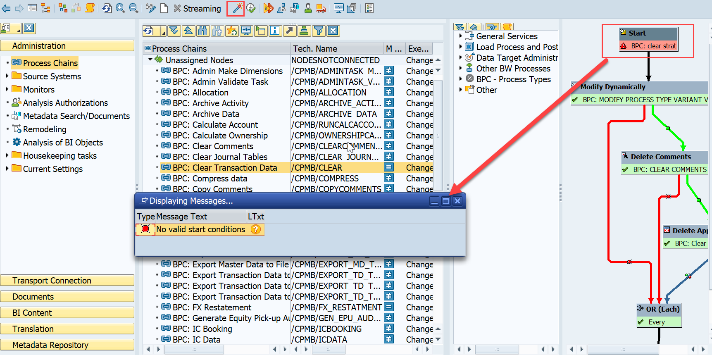The height and width of the screenshot is (355, 712).
Task: Collapse the Unassigned Nodes tree node
Action: click(x=150, y=60)
